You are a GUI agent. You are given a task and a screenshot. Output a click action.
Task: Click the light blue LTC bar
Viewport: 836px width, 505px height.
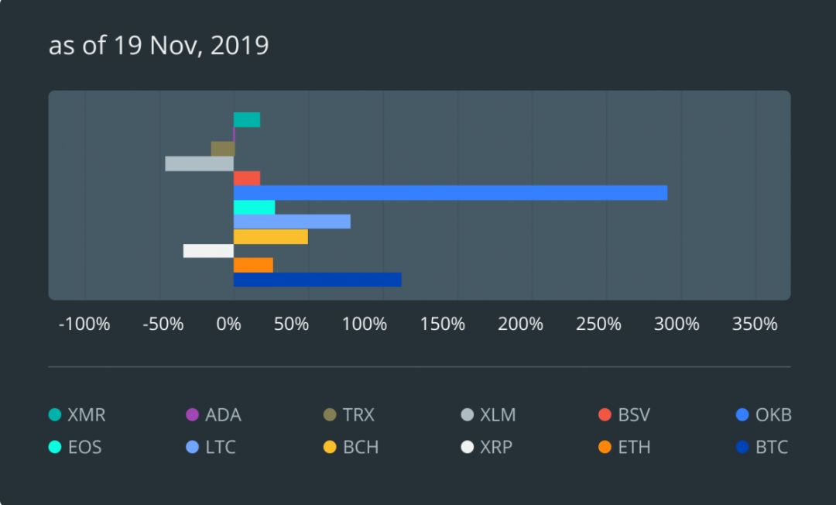click(292, 222)
